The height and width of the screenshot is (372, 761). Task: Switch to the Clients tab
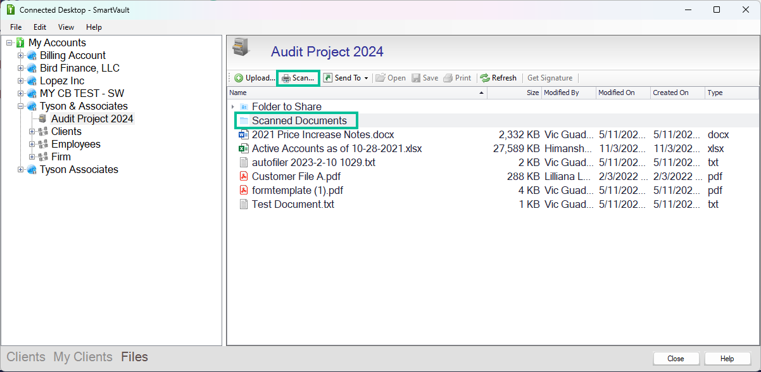pyautogui.click(x=26, y=357)
